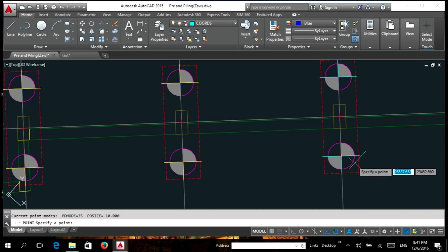This screenshot has width=448, height=252.
Task: Click Match Properties tool
Action: click(275, 31)
